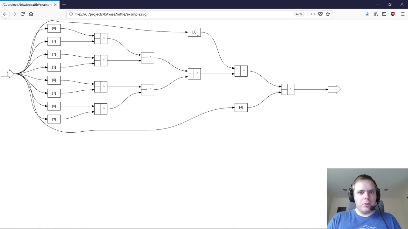Click final XOR gate before output o

click(288, 89)
